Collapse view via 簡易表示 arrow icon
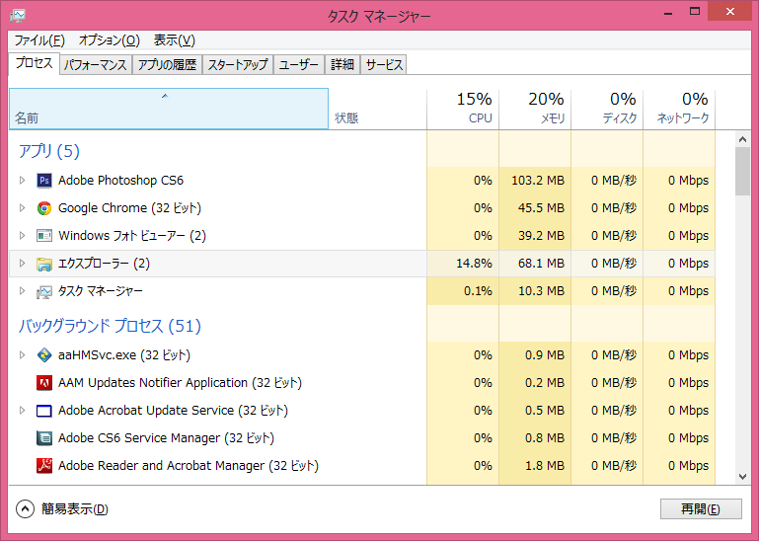The height and width of the screenshot is (541, 759). (x=25, y=508)
